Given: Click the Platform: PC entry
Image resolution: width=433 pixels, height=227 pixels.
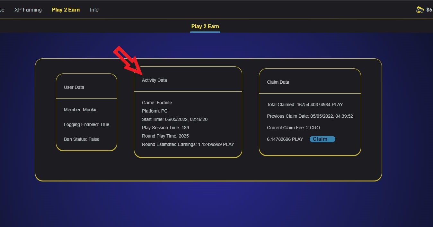Looking at the screenshot, I should tap(155, 111).
